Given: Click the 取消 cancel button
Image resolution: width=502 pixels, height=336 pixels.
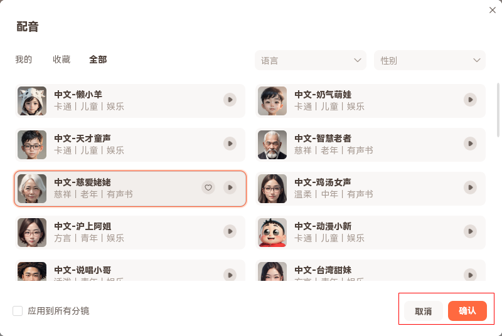Looking at the screenshot, I should click(424, 311).
